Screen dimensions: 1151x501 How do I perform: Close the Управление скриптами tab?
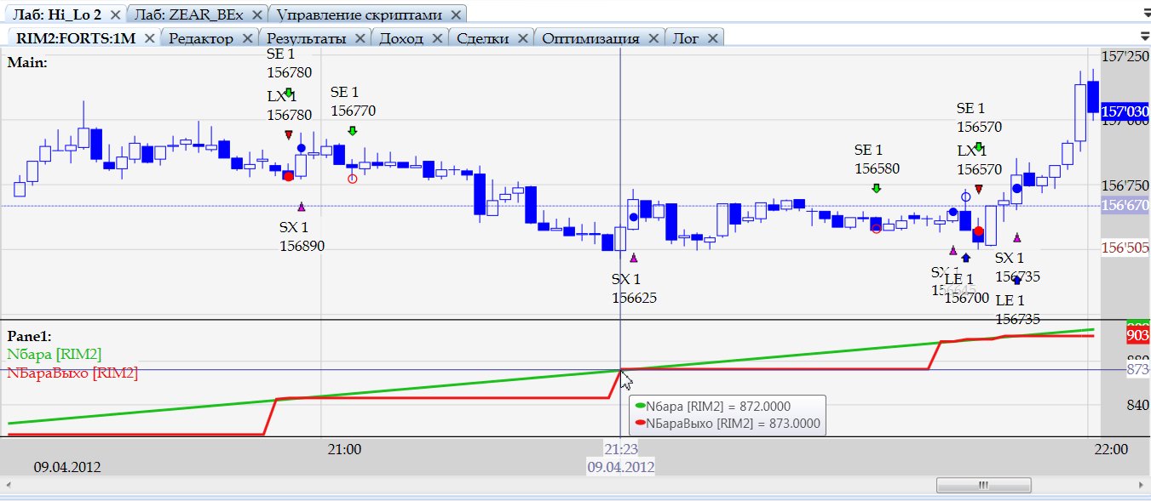(456, 15)
